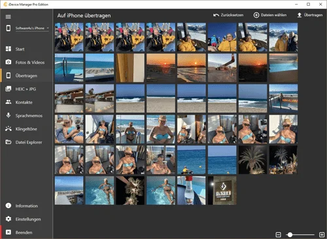Select the pool ladder photo

[x=69, y=68]
